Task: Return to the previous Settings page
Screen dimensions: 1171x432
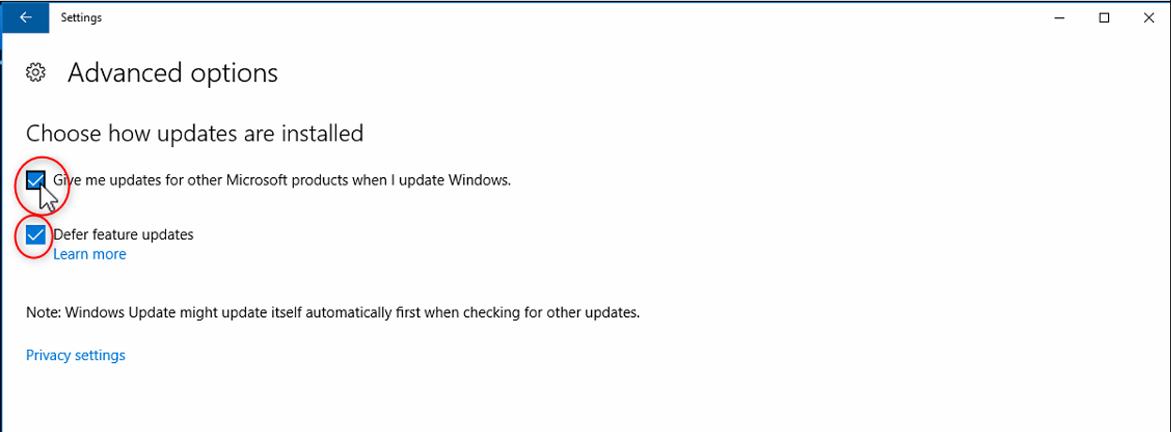Action: coord(26,17)
